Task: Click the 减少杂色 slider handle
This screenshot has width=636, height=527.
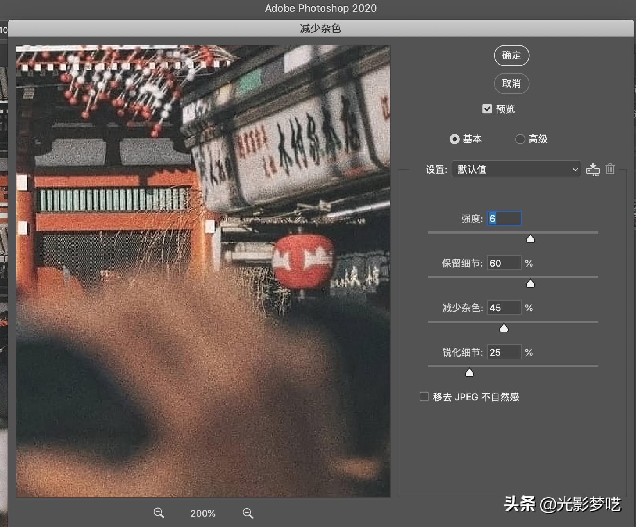Action: (x=504, y=328)
